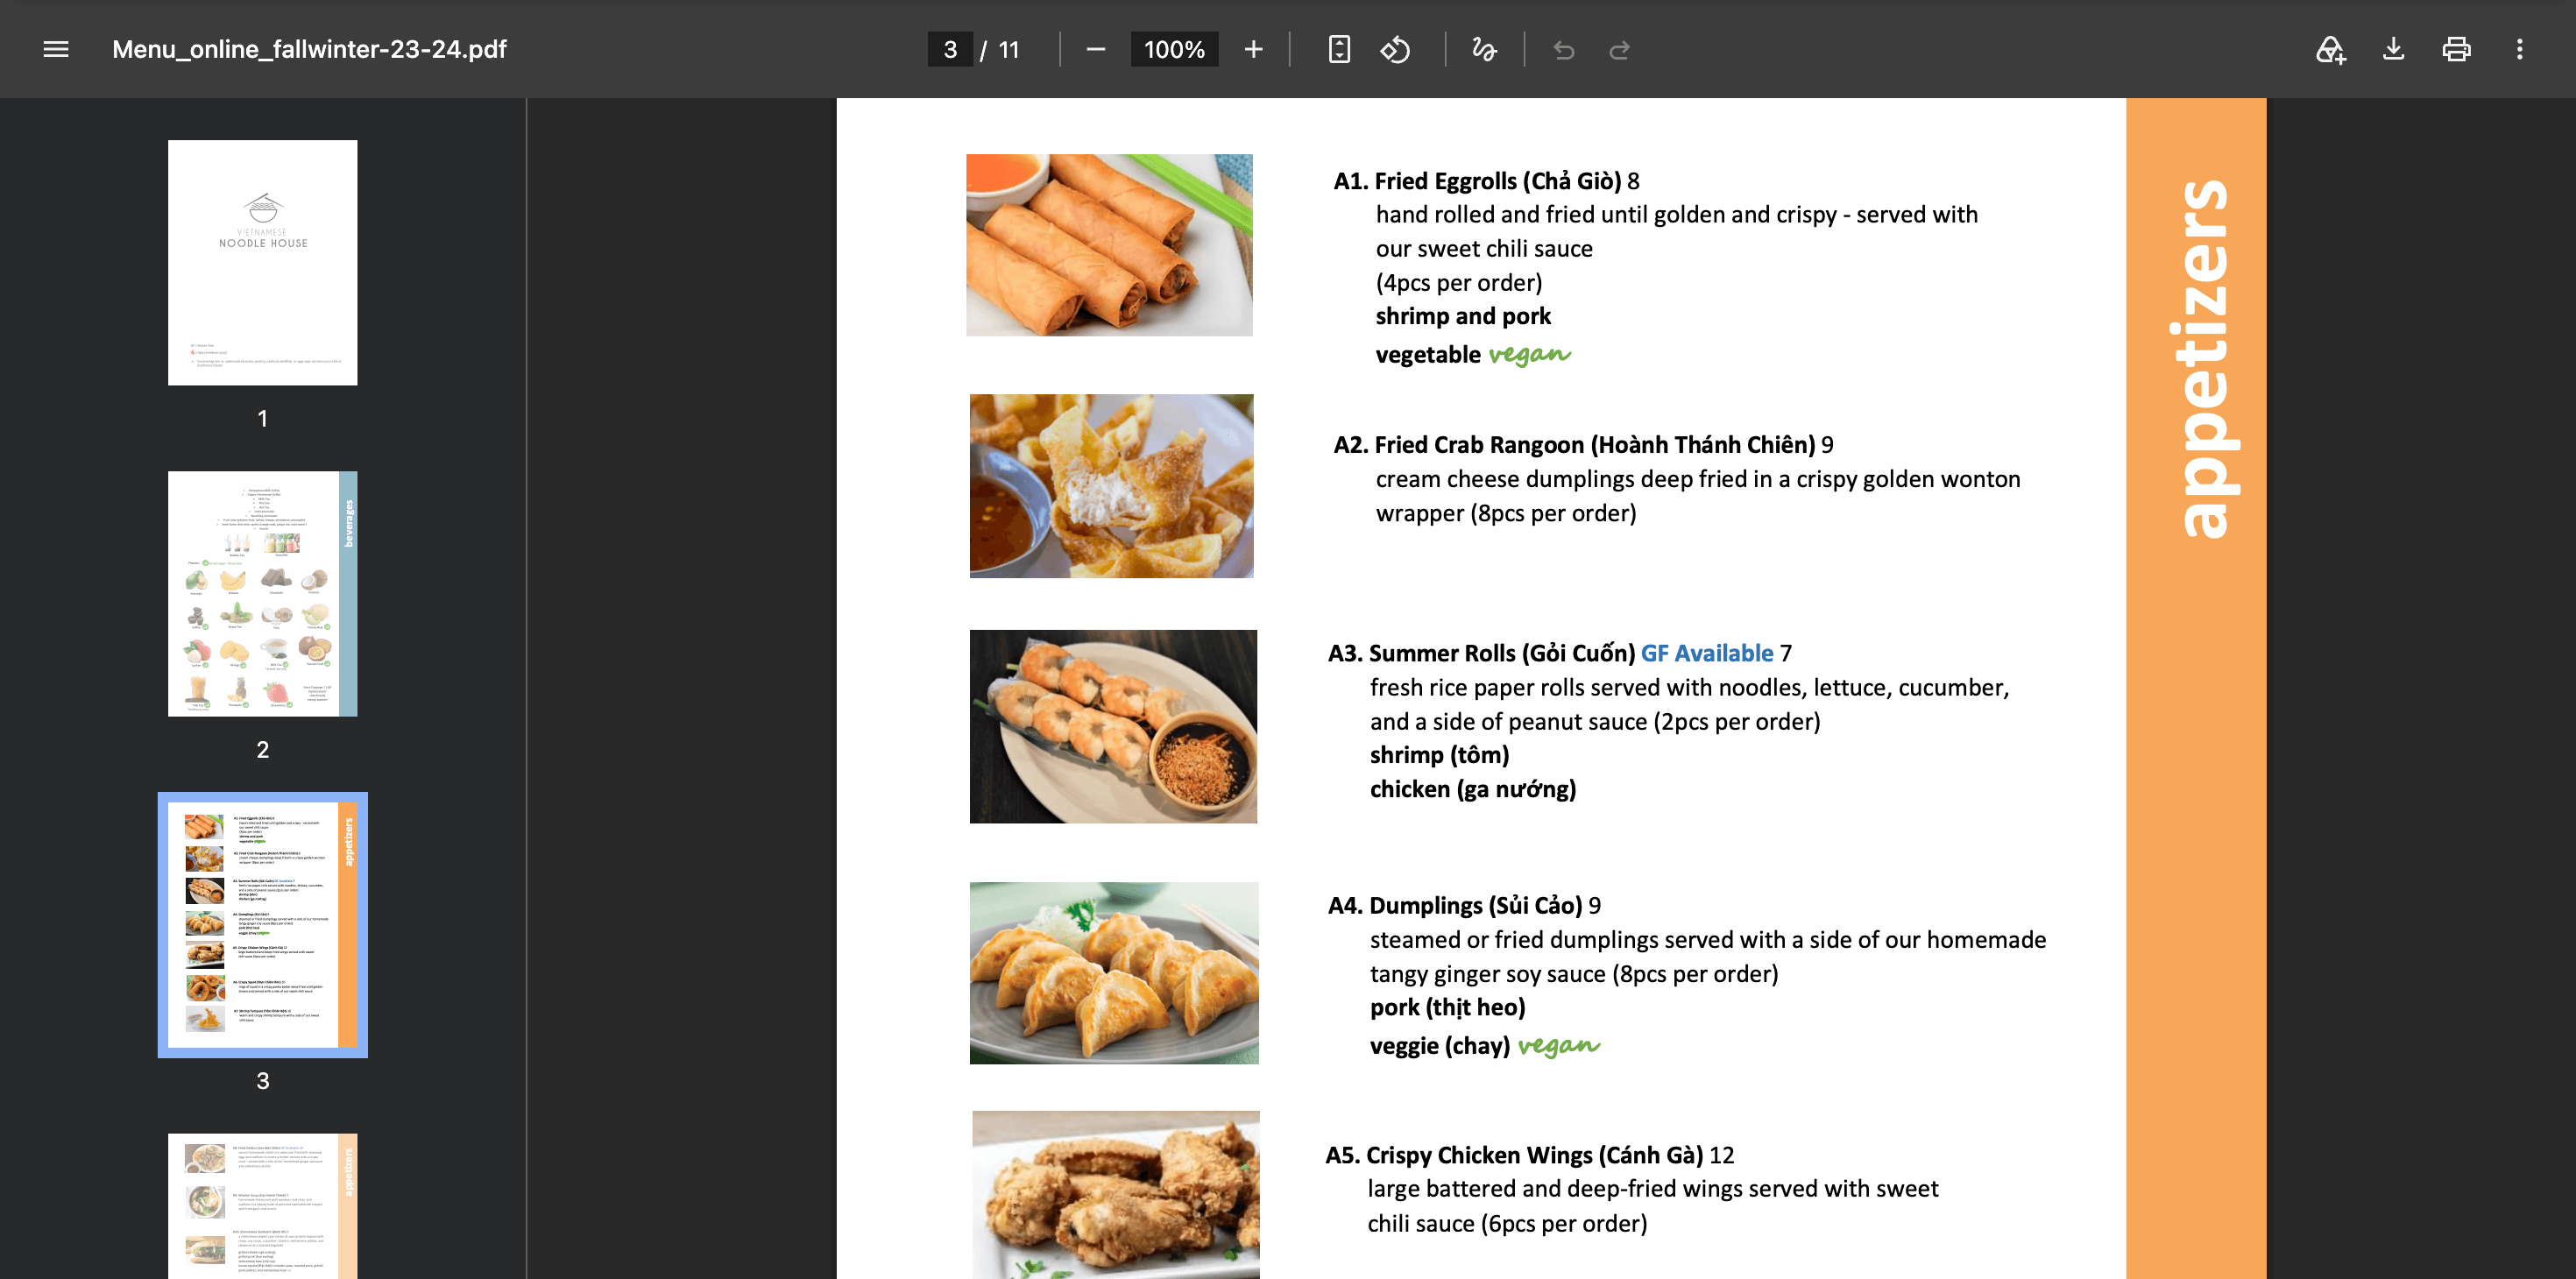Click the 'A4. Dumplings (Sủi Cảo)' heading
Viewport: 2576px width, 1279px height.
(1455, 905)
